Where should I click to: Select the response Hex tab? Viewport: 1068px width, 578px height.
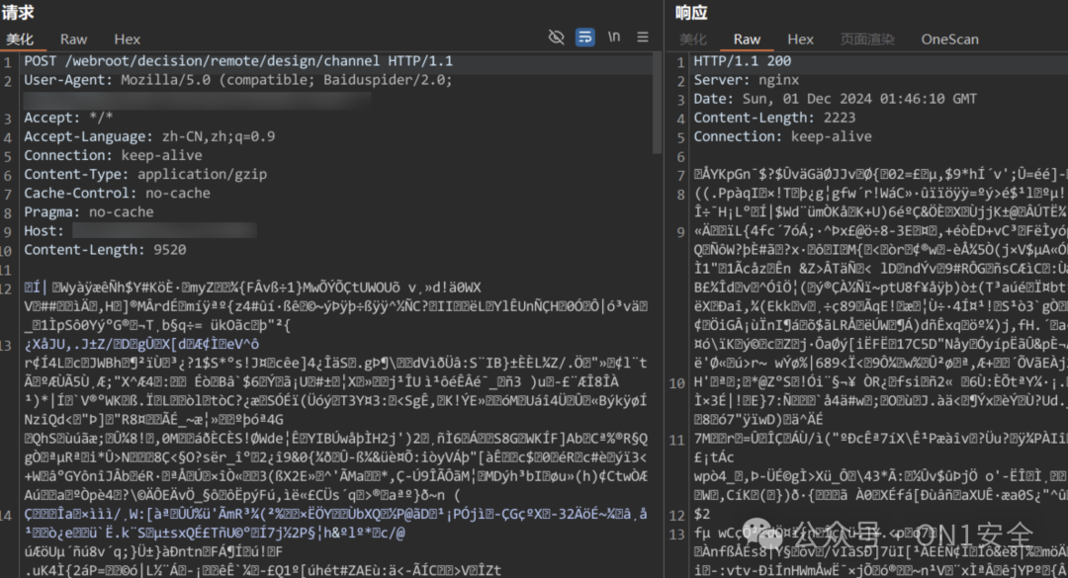tap(800, 40)
